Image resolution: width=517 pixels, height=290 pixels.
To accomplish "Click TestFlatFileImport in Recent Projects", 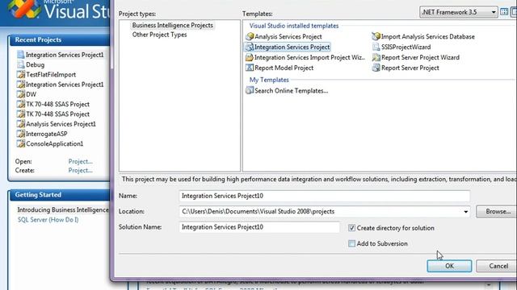I will click(51, 75).
